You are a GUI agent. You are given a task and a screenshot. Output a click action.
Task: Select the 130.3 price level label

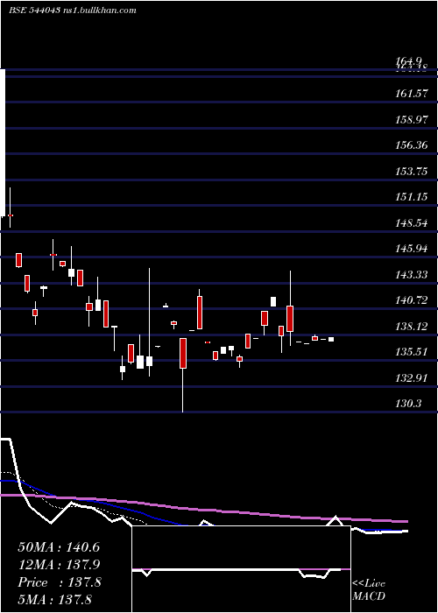click(409, 404)
